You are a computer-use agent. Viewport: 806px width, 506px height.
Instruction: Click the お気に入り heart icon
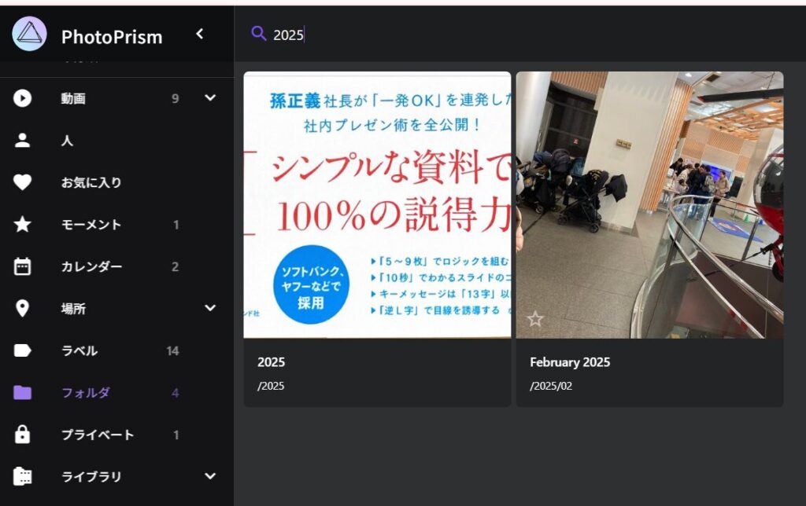click(22, 182)
